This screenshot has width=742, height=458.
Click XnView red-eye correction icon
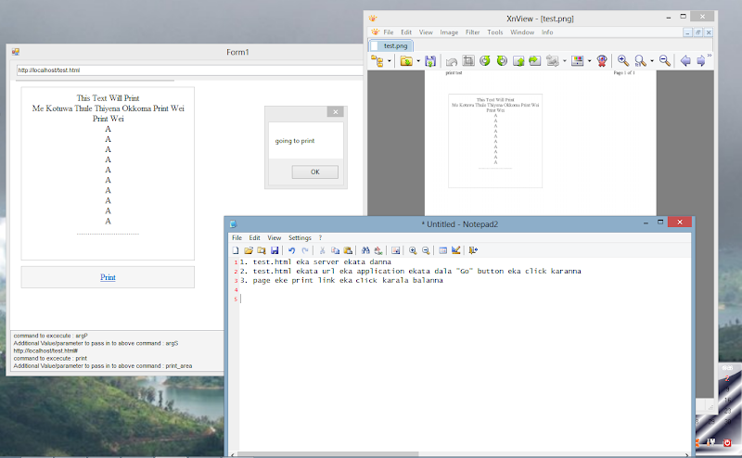(602, 60)
